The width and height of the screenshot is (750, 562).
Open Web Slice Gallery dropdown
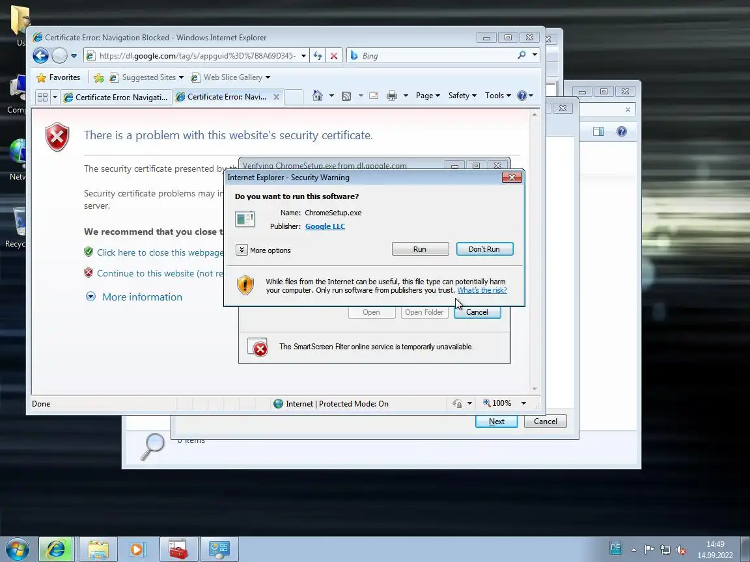point(230,77)
